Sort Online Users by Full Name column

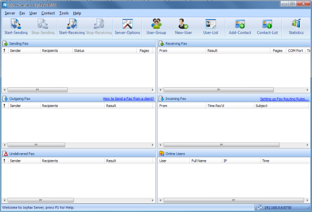[206, 161]
